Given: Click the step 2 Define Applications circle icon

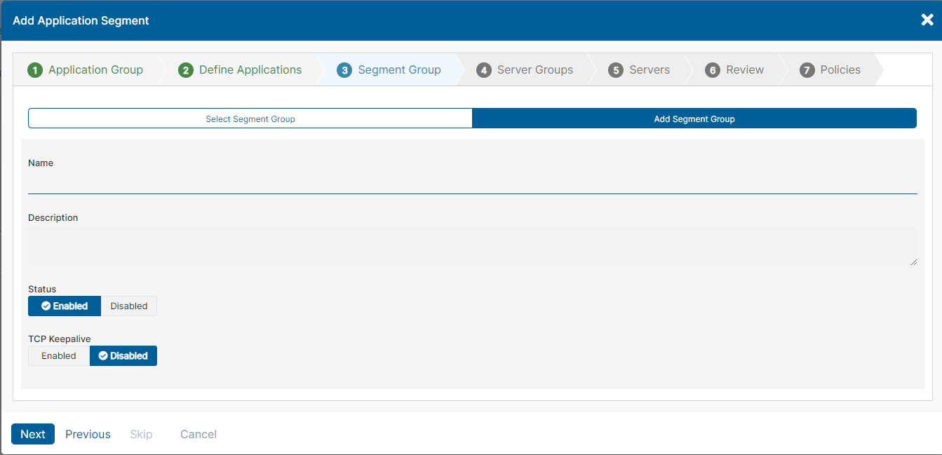Looking at the screenshot, I should [184, 69].
